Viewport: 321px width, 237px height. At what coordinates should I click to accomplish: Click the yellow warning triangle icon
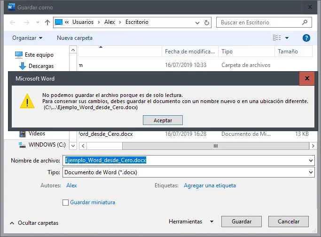click(x=27, y=101)
